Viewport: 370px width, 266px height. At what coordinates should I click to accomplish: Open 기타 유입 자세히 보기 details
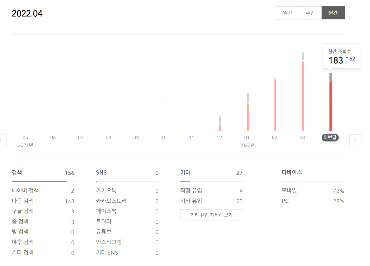(x=211, y=215)
